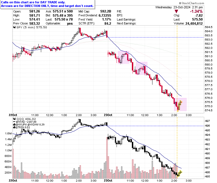Click the tall opening volume bar on 23Oct
This screenshot has width=217, height=183.
(107, 158)
